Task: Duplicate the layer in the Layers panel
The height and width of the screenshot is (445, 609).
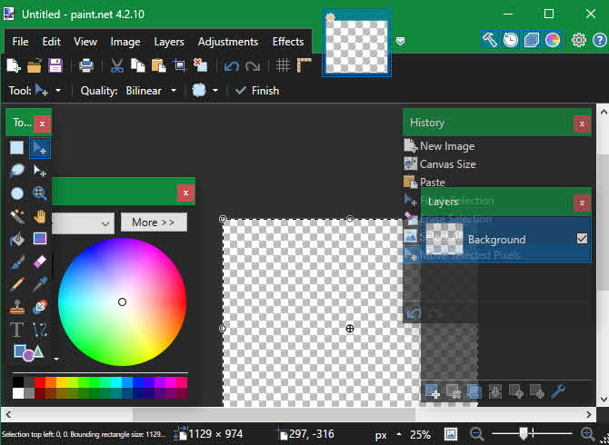Action: point(474,391)
